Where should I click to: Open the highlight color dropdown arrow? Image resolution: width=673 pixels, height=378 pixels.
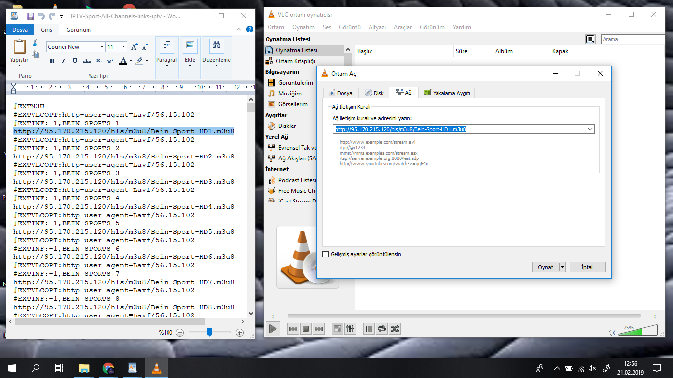[x=147, y=61]
